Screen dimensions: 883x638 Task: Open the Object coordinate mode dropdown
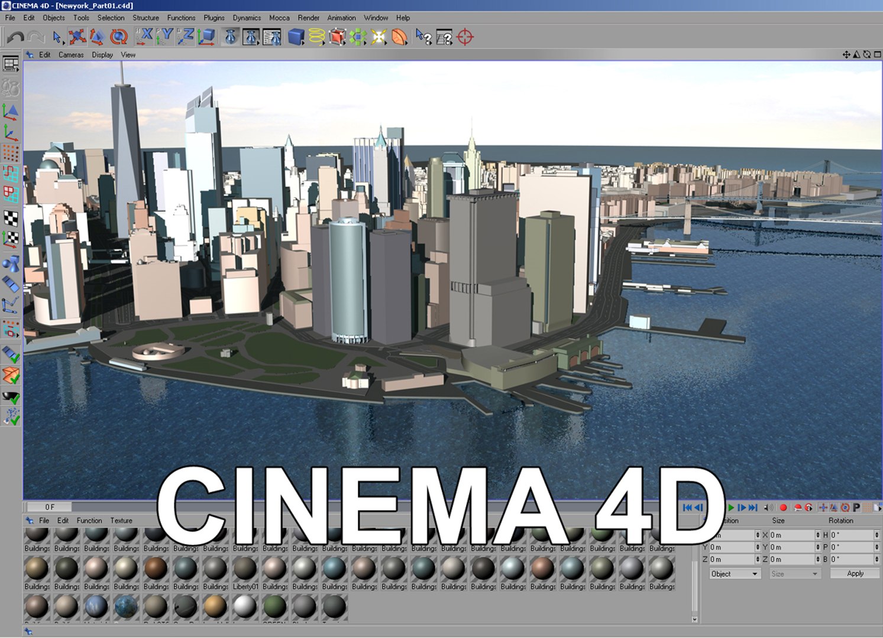coord(735,574)
